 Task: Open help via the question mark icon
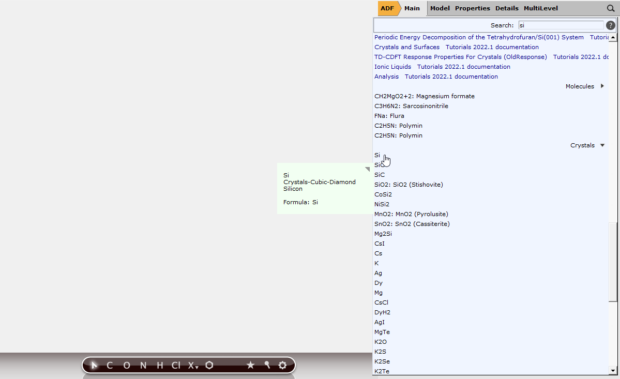click(610, 25)
